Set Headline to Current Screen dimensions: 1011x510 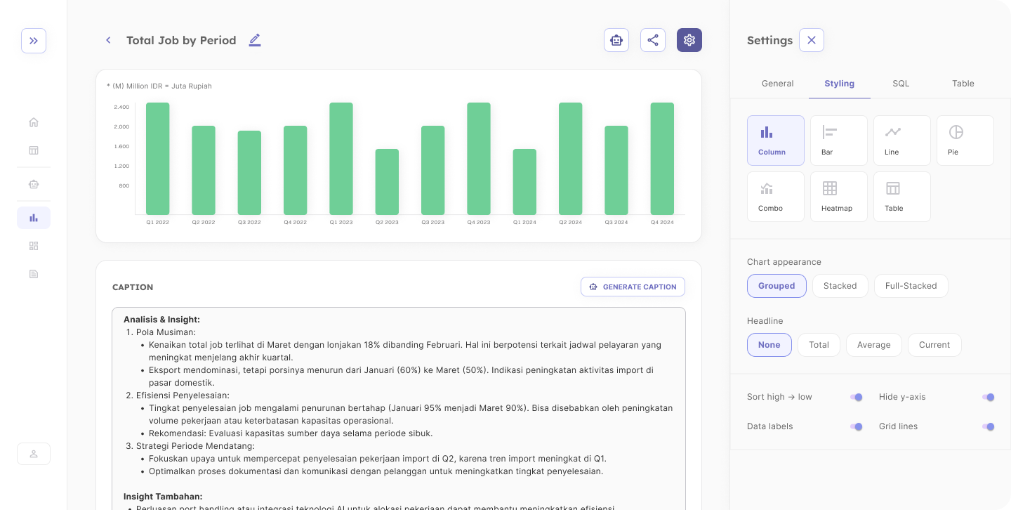[934, 345]
